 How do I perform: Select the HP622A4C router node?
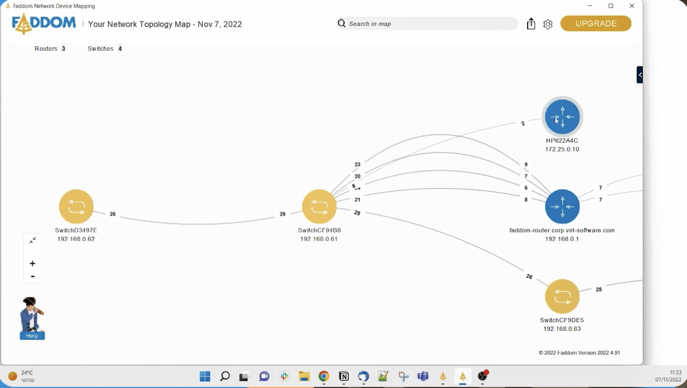(562, 117)
